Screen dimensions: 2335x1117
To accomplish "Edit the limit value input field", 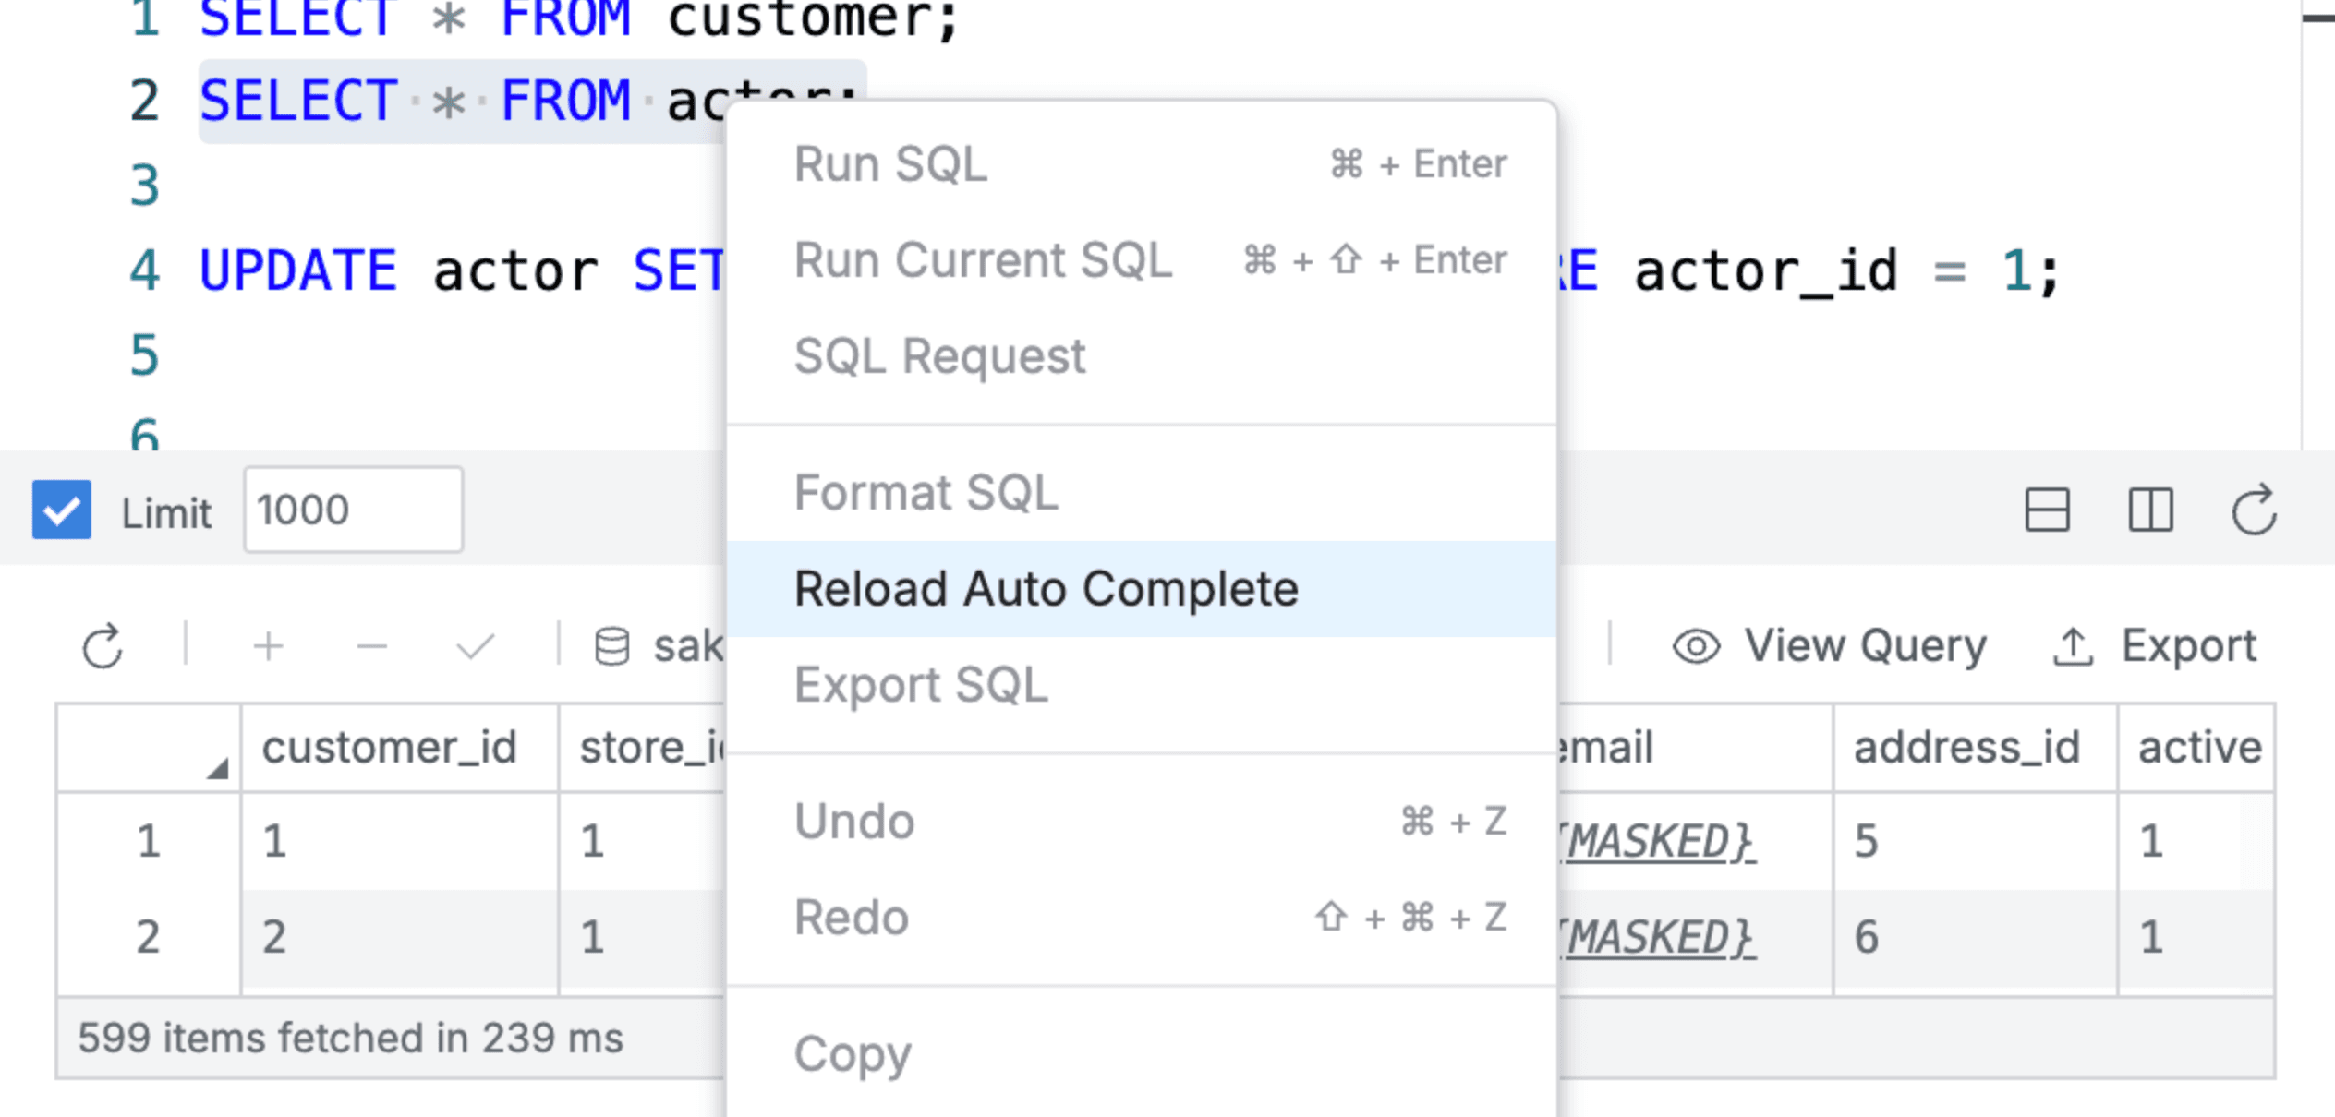I will (x=351, y=510).
